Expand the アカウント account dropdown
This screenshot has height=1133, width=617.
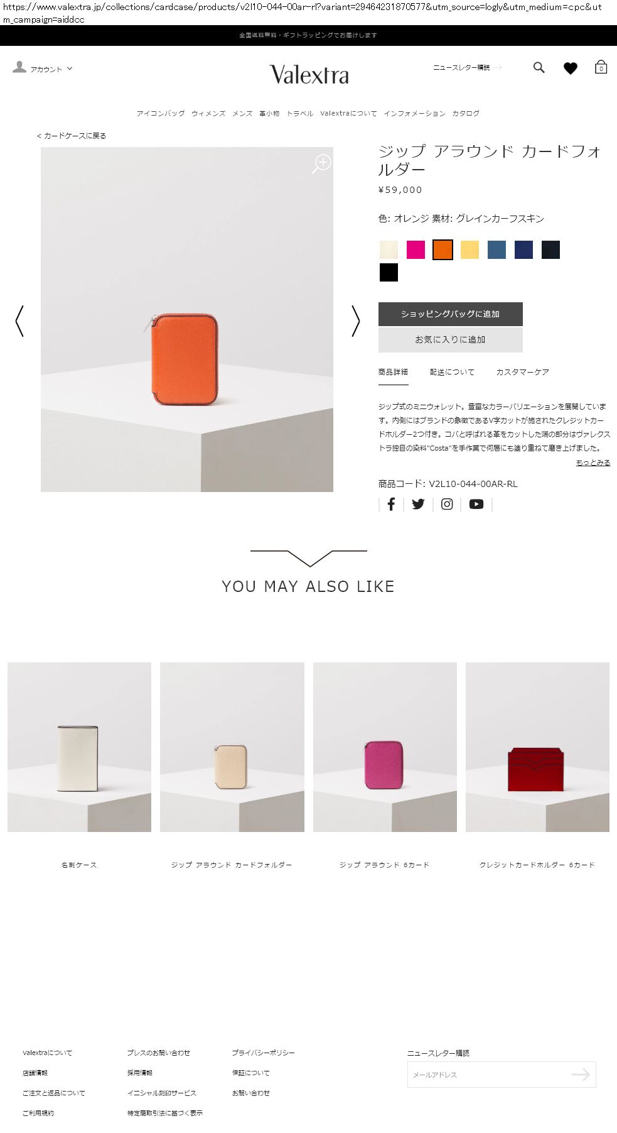pyautogui.click(x=43, y=68)
